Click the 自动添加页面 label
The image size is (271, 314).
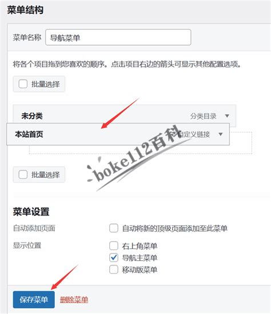pyautogui.click(x=34, y=228)
